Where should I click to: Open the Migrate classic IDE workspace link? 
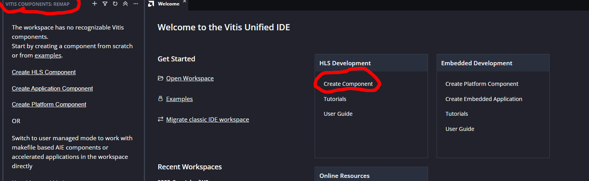point(207,120)
